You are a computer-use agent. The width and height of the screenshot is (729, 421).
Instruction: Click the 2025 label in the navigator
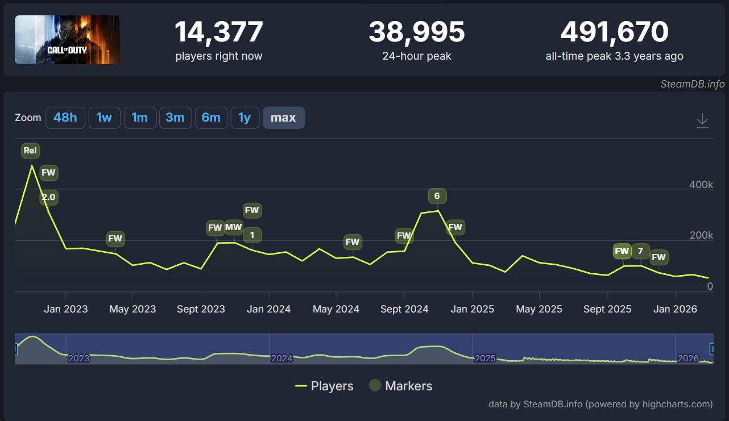(x=485, y=359)
